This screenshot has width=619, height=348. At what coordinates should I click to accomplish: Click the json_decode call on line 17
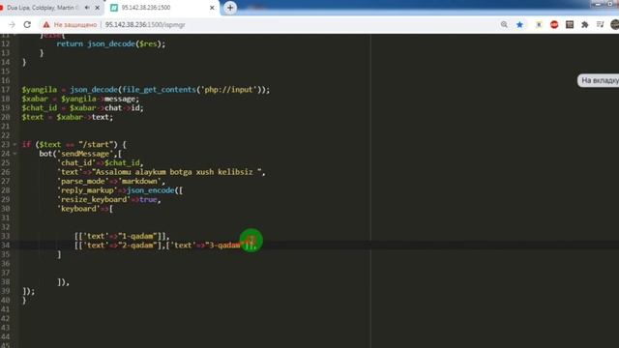pos(94,90)
